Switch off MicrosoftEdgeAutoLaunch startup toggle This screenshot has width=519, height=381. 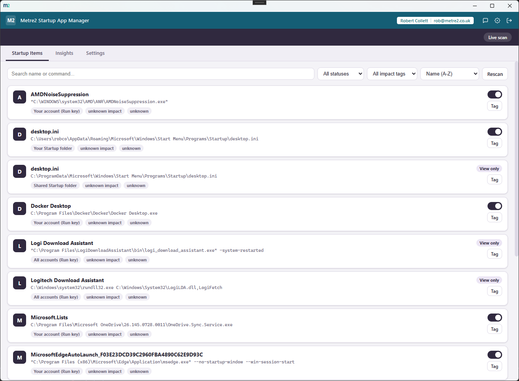pos(495,355)
